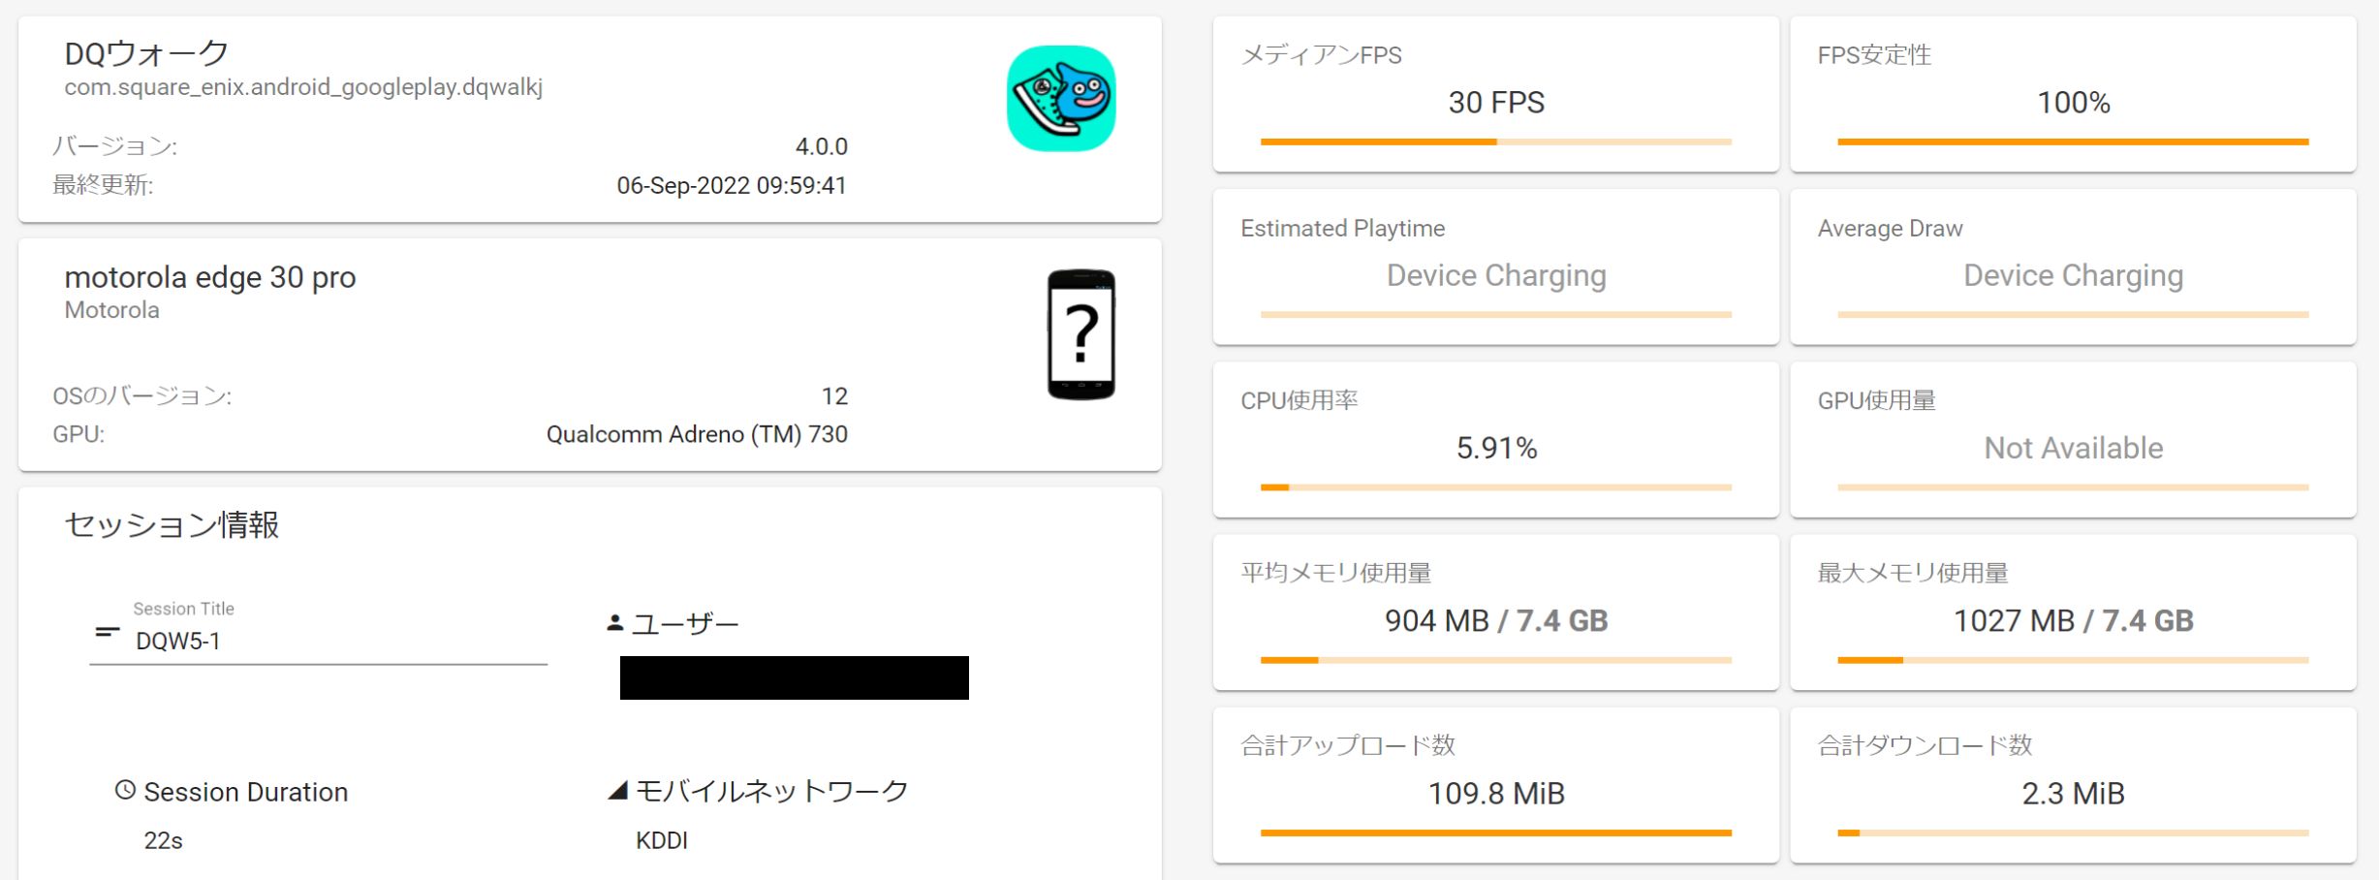Click the Estimated Playtime card

tap(1495, 267)
